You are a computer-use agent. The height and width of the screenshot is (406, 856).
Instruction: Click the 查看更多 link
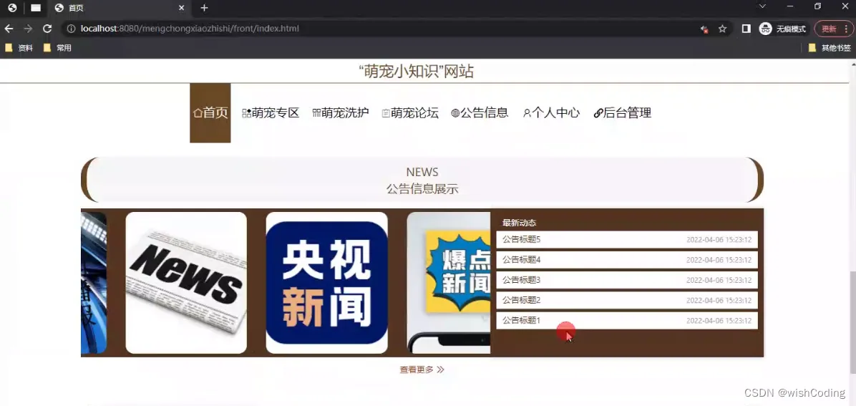(x=422, y=370)
